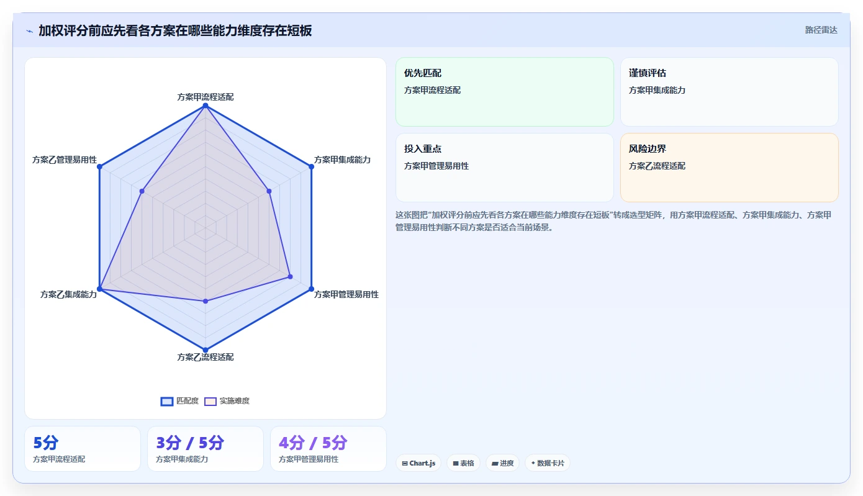Viewport: 863px width, 496px height.
Task: Click the 4分 / 5分 stat card
Action: pos(328,449)
